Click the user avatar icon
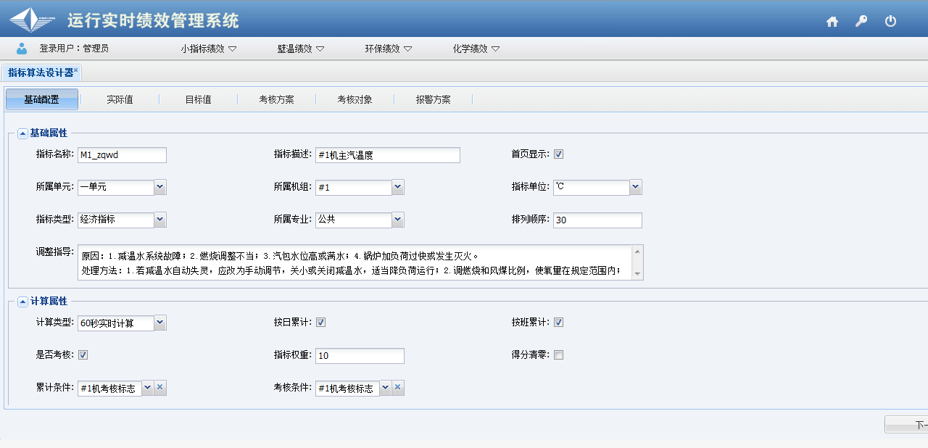Image resolution: width=928 pixels, height=448 pixels. click(22, 49)
